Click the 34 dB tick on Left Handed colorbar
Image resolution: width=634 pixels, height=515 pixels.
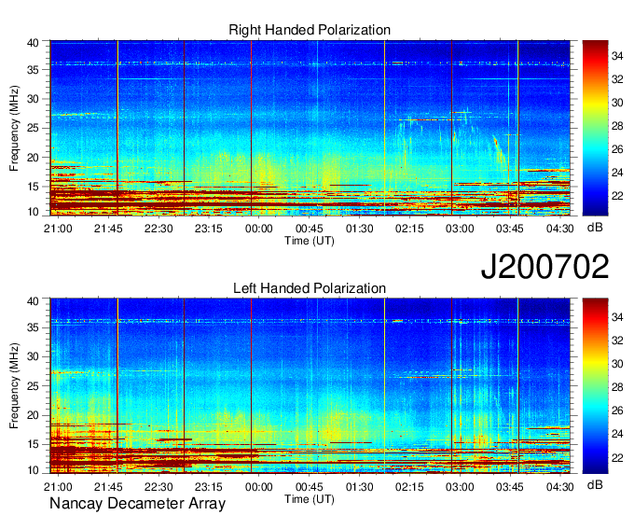617,317
